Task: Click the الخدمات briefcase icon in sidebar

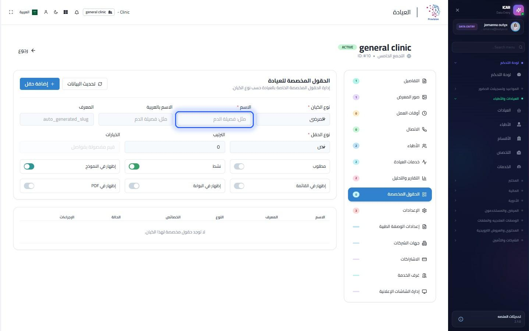Action: tap(519, 167)
